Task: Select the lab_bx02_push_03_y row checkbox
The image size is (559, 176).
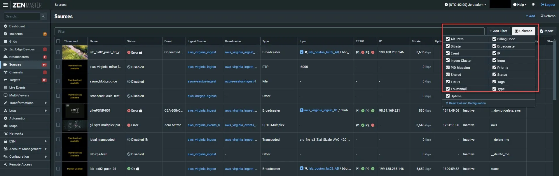Action: point(58,52)
